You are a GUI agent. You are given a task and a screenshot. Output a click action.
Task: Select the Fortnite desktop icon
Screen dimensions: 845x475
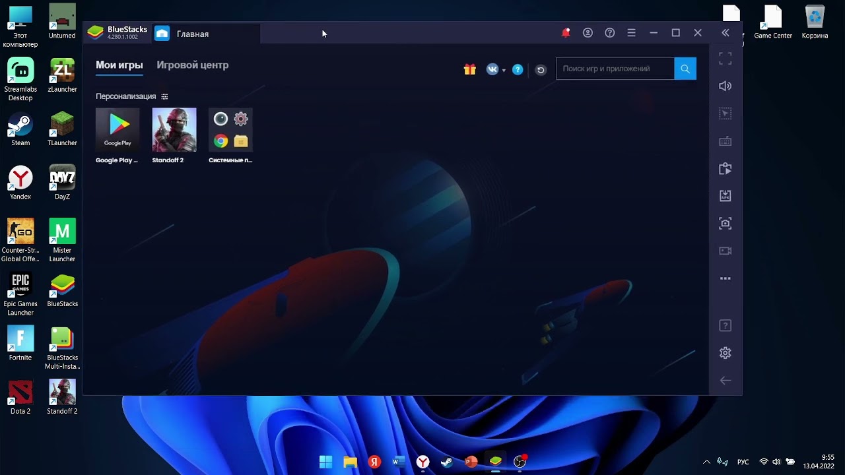point(20,344)
